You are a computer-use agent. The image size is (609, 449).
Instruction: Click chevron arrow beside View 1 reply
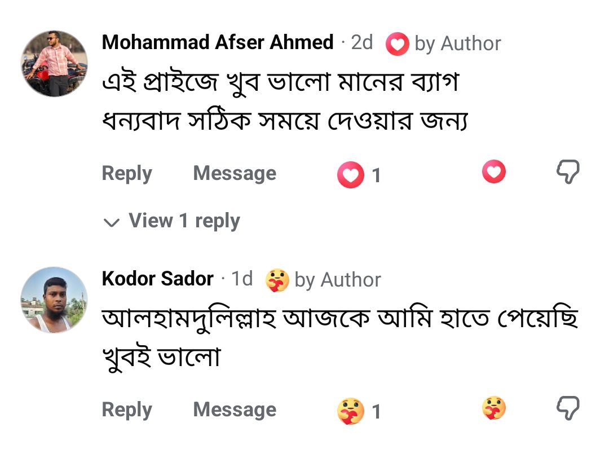112,222
